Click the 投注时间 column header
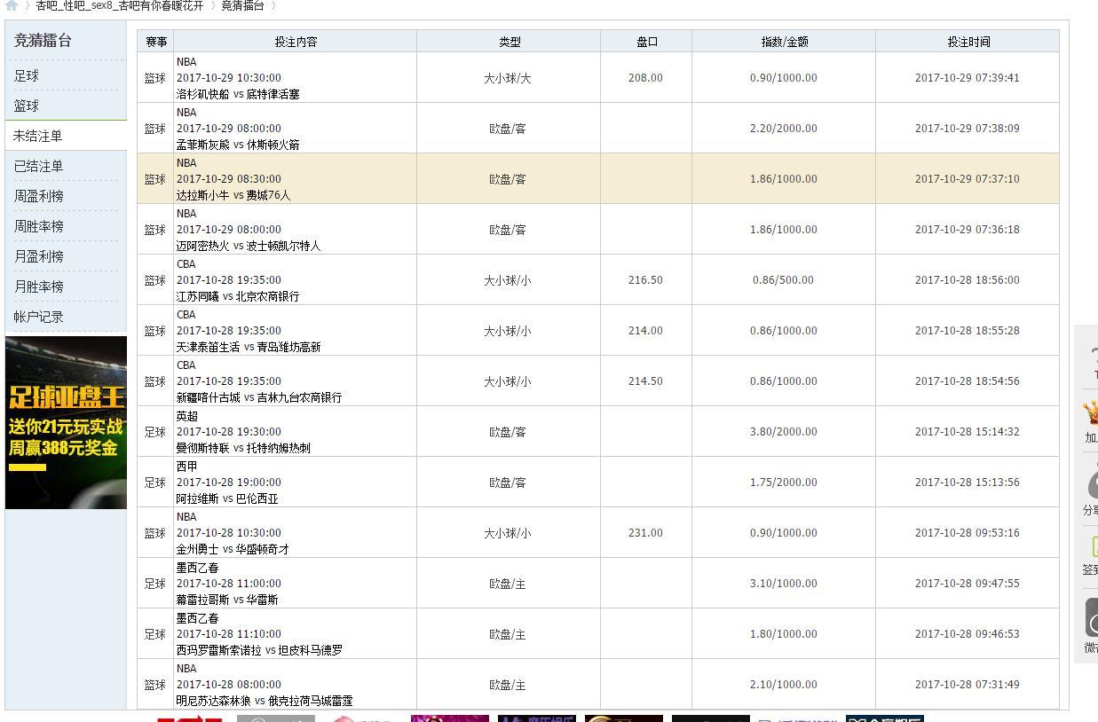Image resolution: width=1098 pixels, height=722 pixels. click(968, 42)
